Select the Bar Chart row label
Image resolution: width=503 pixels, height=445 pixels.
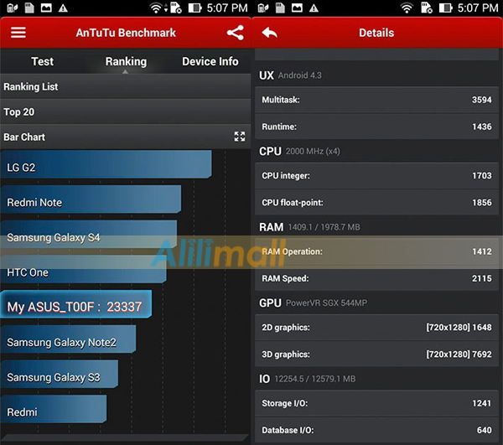[x=24, y=137]
